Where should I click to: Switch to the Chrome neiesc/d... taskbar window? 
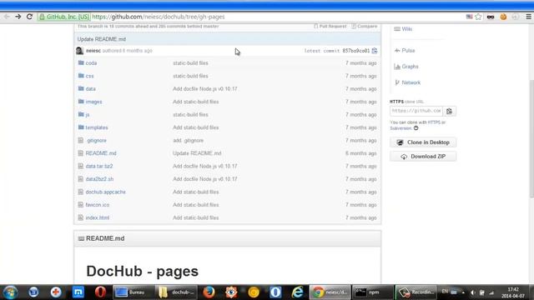[330, 292]
